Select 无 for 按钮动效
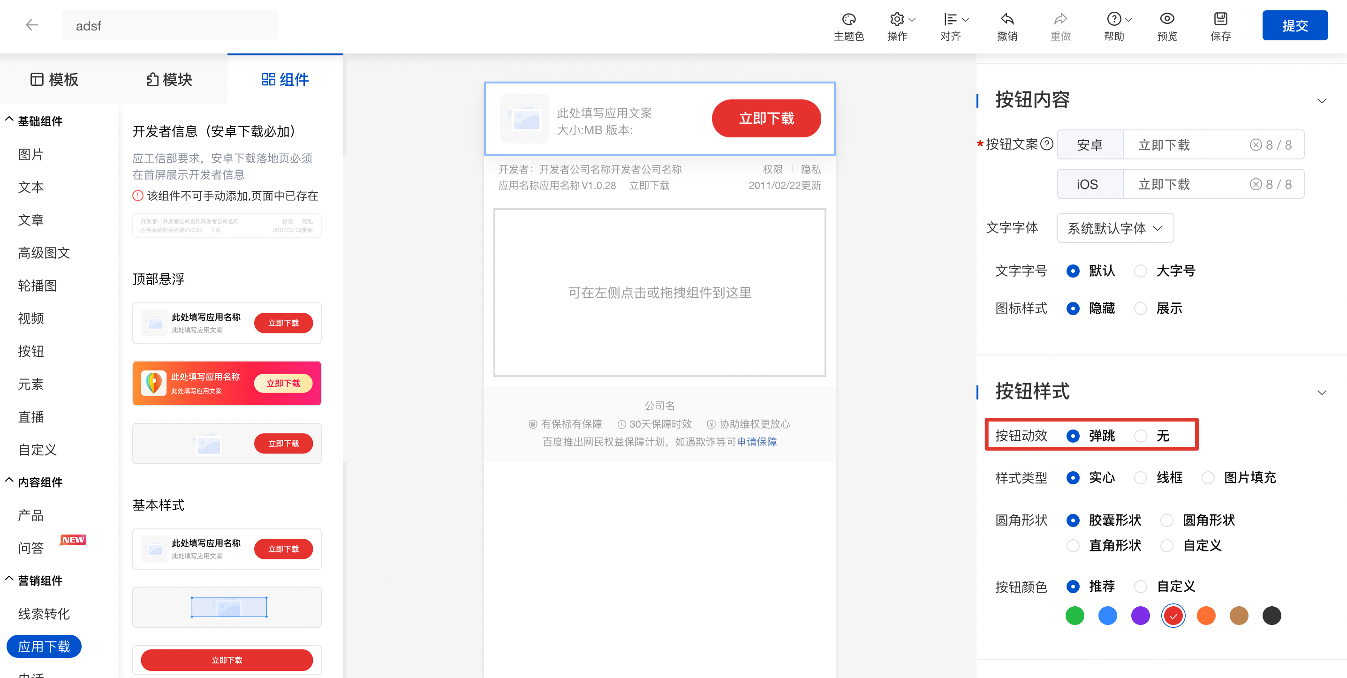Image resolution: width=1347 pixels, height=678 pixels. 1141,436
